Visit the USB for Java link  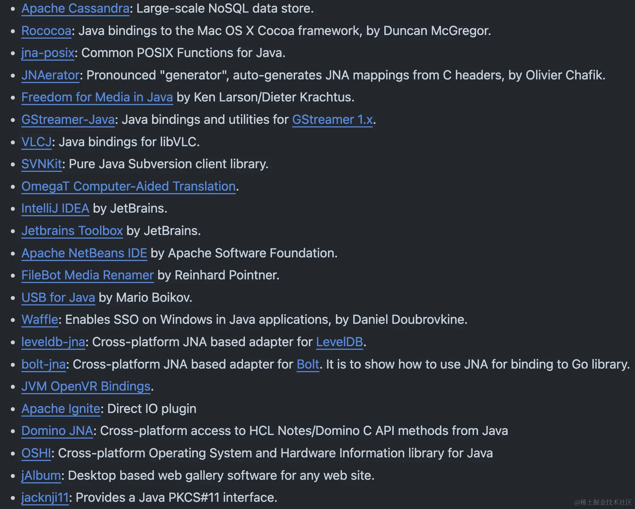point(58,297)
